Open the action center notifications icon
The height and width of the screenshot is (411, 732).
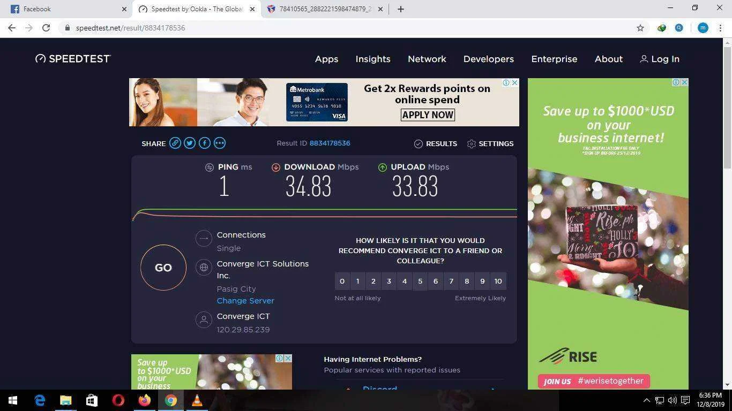pos(685,400)
